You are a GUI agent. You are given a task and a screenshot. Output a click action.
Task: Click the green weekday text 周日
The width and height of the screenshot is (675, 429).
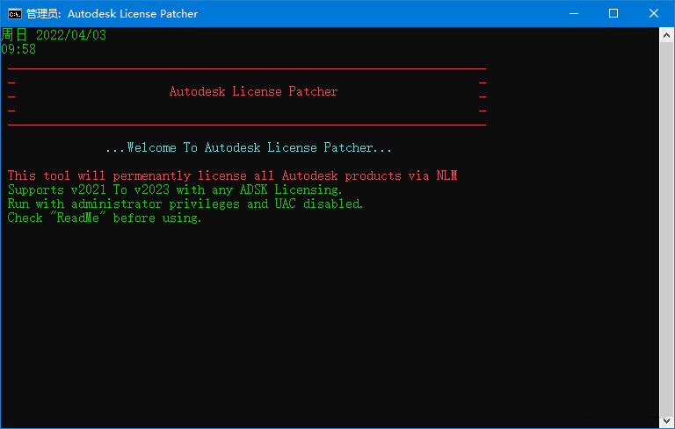pos(14,35)
